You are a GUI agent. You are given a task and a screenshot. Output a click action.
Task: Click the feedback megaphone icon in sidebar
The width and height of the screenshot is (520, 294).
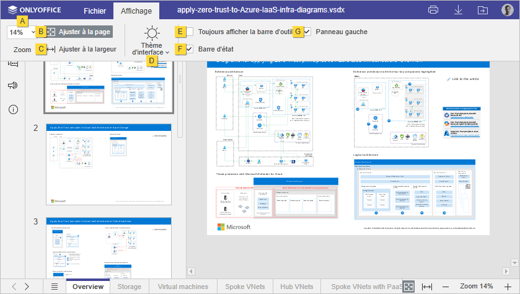point(13,85)
